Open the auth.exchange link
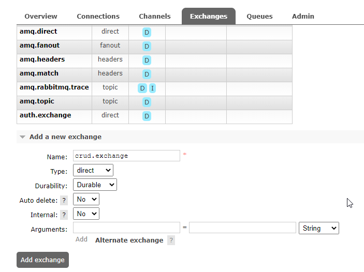This screenshot has width=364, height=272. click(x=46, y=115)
